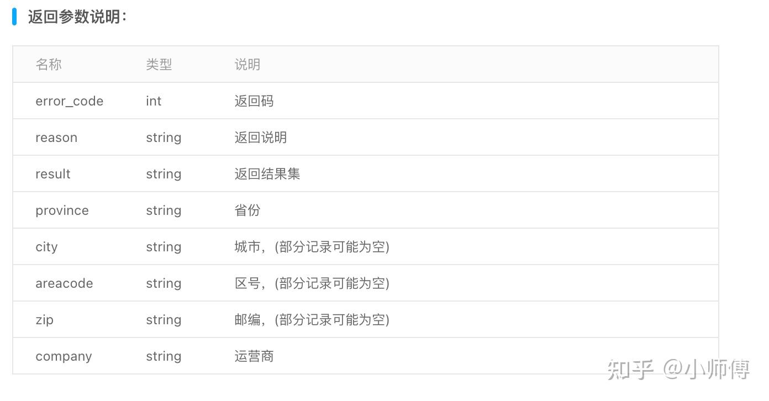Click the 返回码 description text
This screenshot has height=401, width=769.
pyautogui.click(x=254, y=101)
